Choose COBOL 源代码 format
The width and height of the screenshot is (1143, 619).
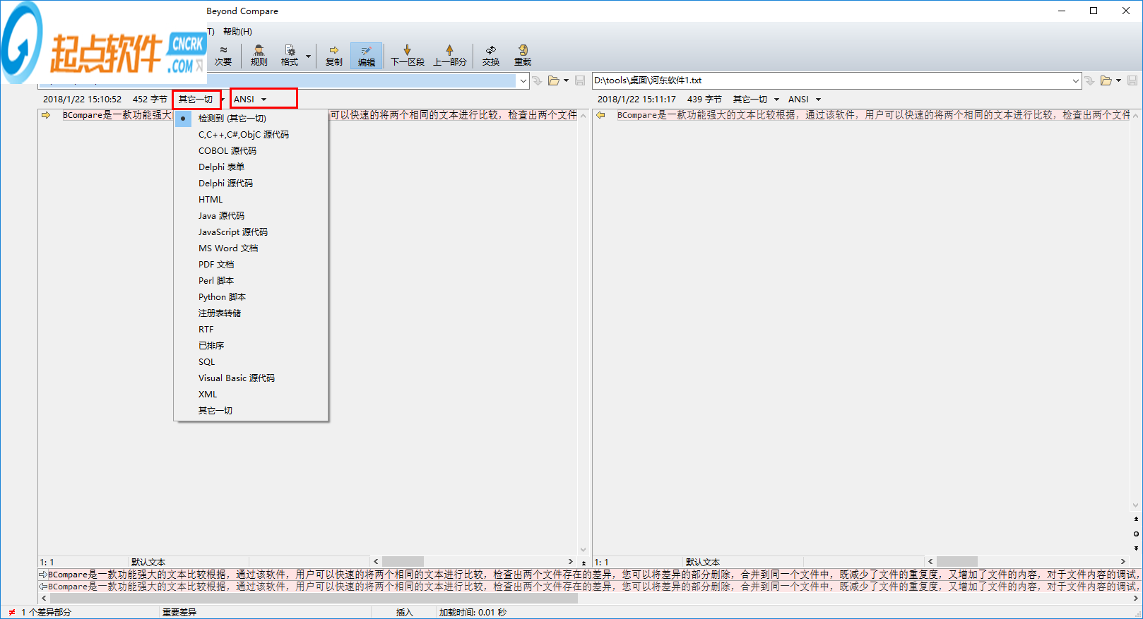(251, 151)
